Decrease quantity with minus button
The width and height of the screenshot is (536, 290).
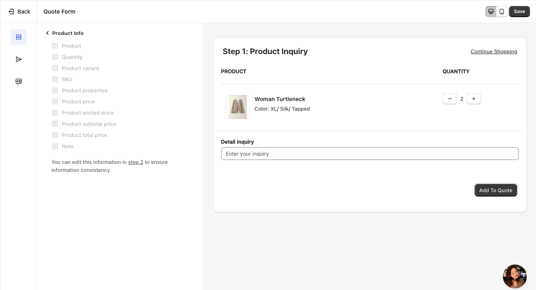tap(450, 99)
